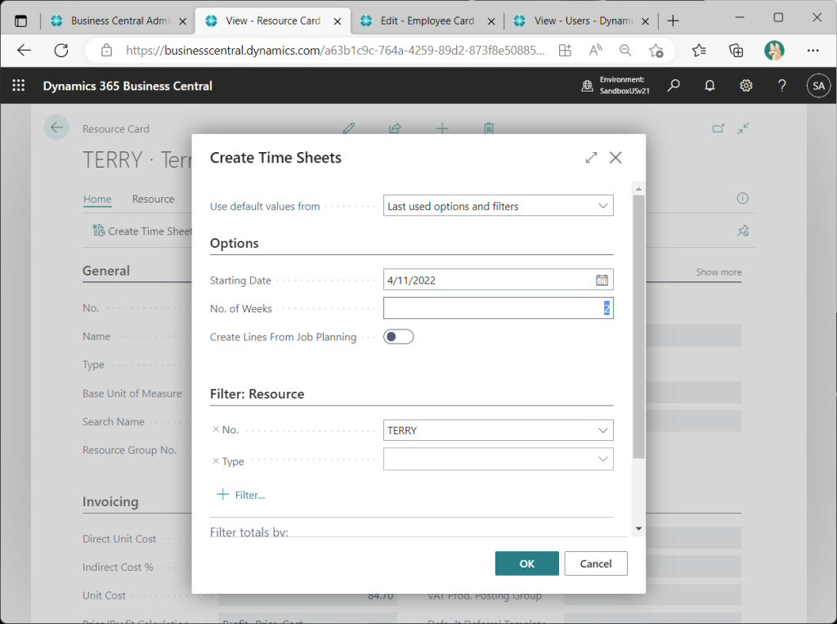Screen dimensions: 837x624
Task: Collapse the Resource Card page view icon
Action: (x=743, y=128)
